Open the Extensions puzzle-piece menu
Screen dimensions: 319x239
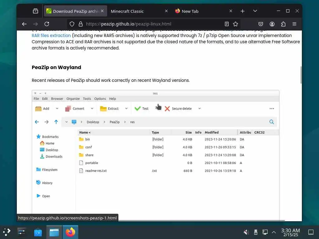[283, 24]
